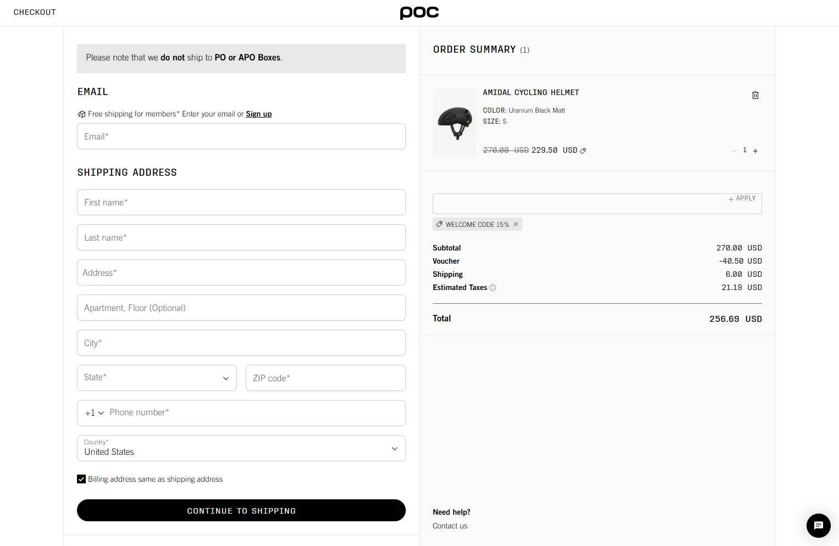
Task: Open the Country dropdown showing United States
Action: (241, 448)
